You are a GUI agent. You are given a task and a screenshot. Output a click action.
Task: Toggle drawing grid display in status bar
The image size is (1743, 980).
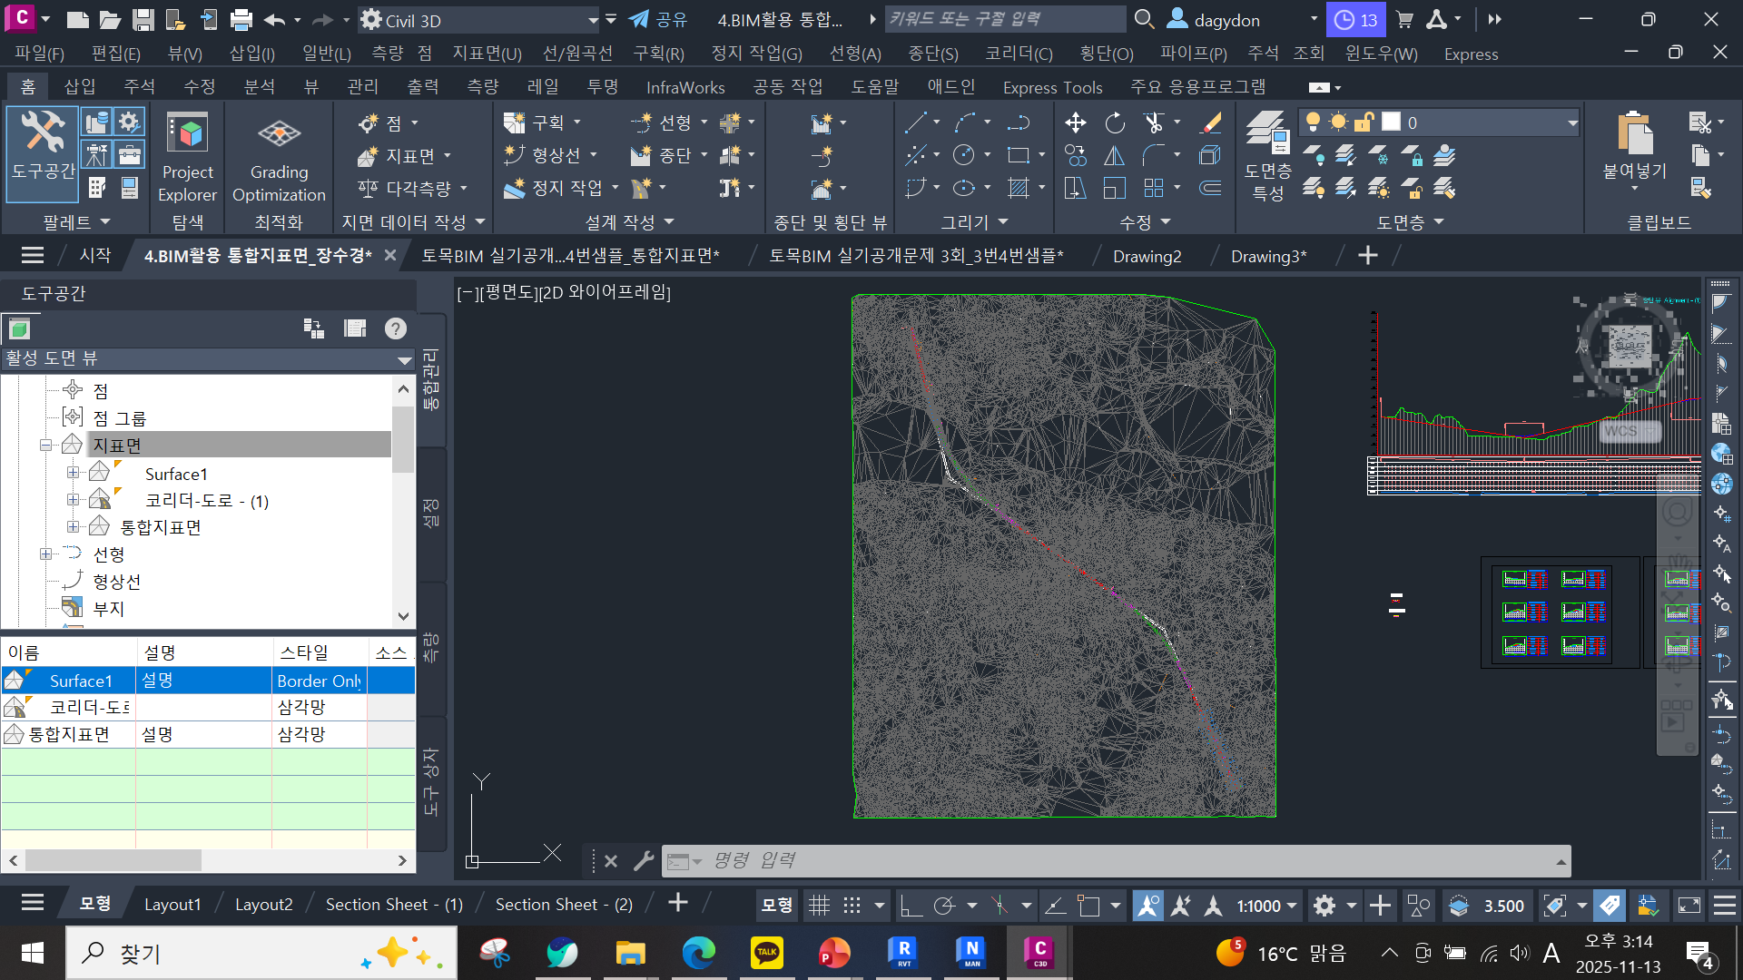819,905
